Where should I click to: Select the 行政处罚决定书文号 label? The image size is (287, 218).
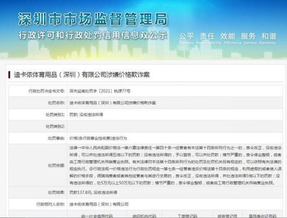47,91
